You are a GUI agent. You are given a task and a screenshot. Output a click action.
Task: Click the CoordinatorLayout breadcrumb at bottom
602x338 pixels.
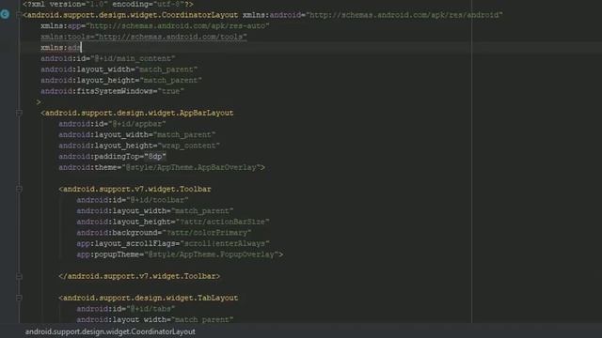110,331
